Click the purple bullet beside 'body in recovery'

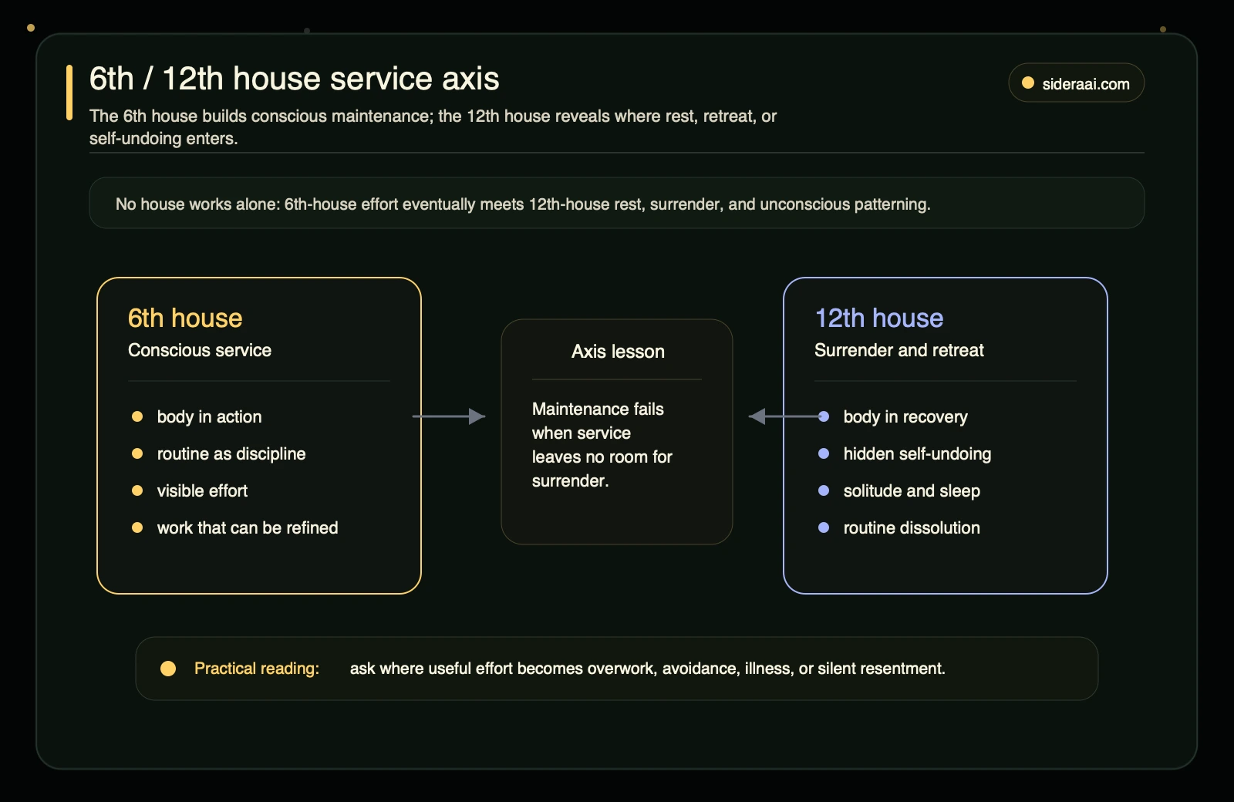tap(824, 416)
